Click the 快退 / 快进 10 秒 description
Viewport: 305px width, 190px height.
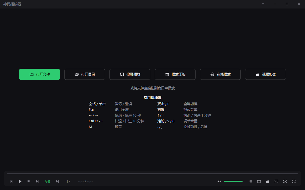click(128, 115)
